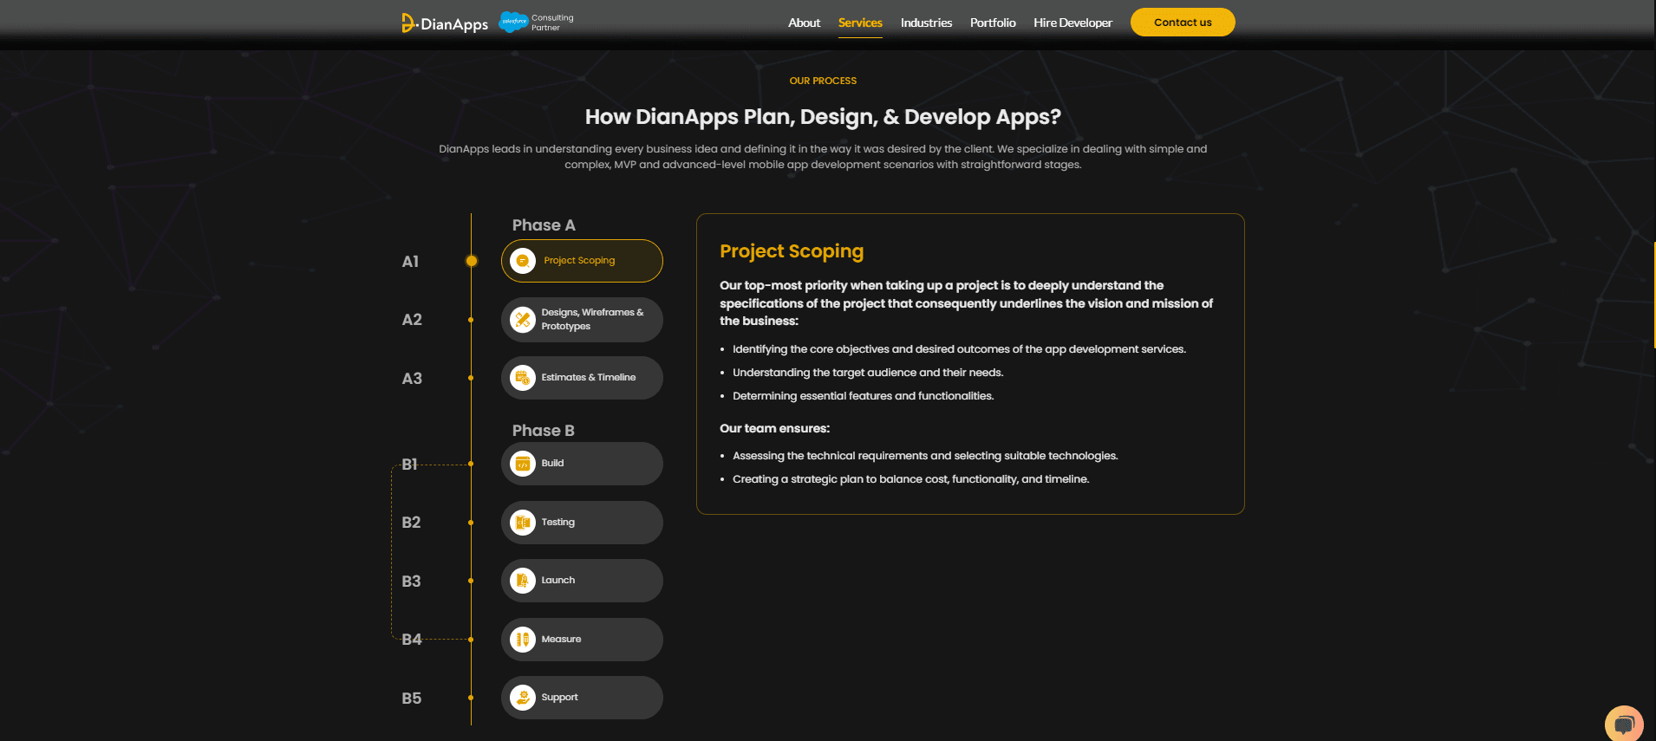Go to the Portfolio page

point(993,23)
